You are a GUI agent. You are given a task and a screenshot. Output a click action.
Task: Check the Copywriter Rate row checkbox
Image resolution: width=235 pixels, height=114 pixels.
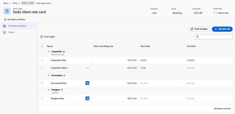coord(42,60)
